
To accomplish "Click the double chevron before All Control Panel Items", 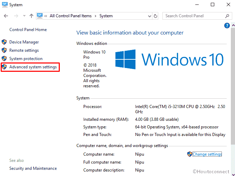I will tap(46, 16).
